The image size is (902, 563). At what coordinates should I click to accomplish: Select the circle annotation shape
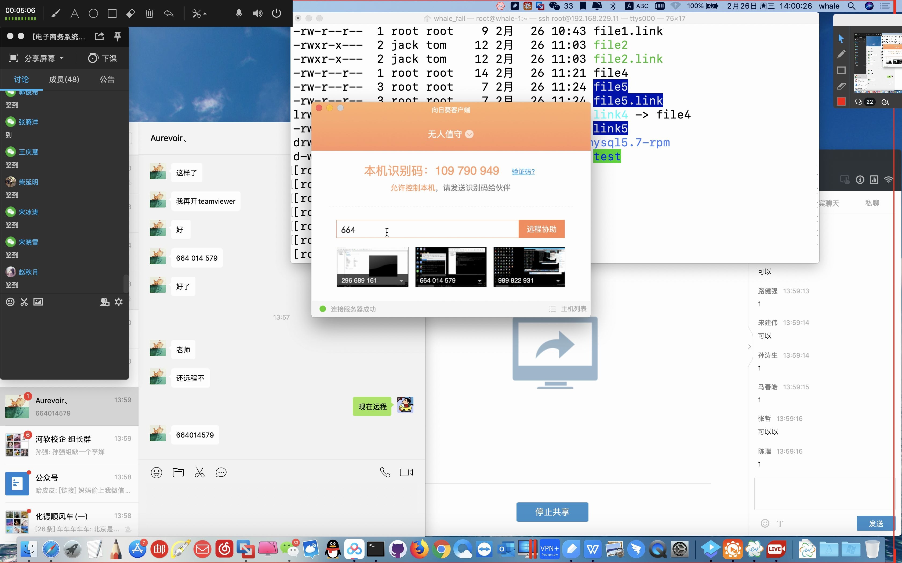pyautogui.click(x=93, y=13)
